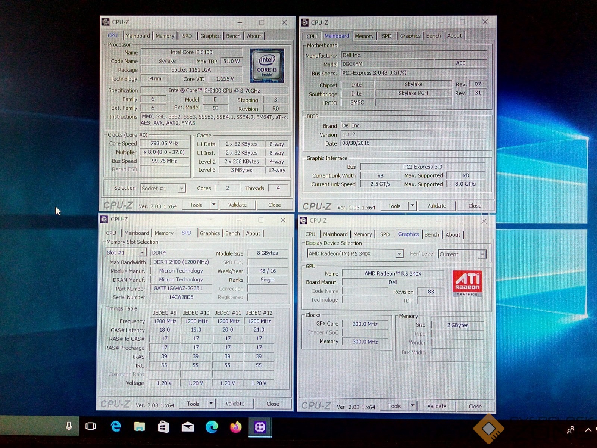The image size is (597, 448).
Task: Open Graphics tab in the Mainboard window
Action: (x=410, y=36)
